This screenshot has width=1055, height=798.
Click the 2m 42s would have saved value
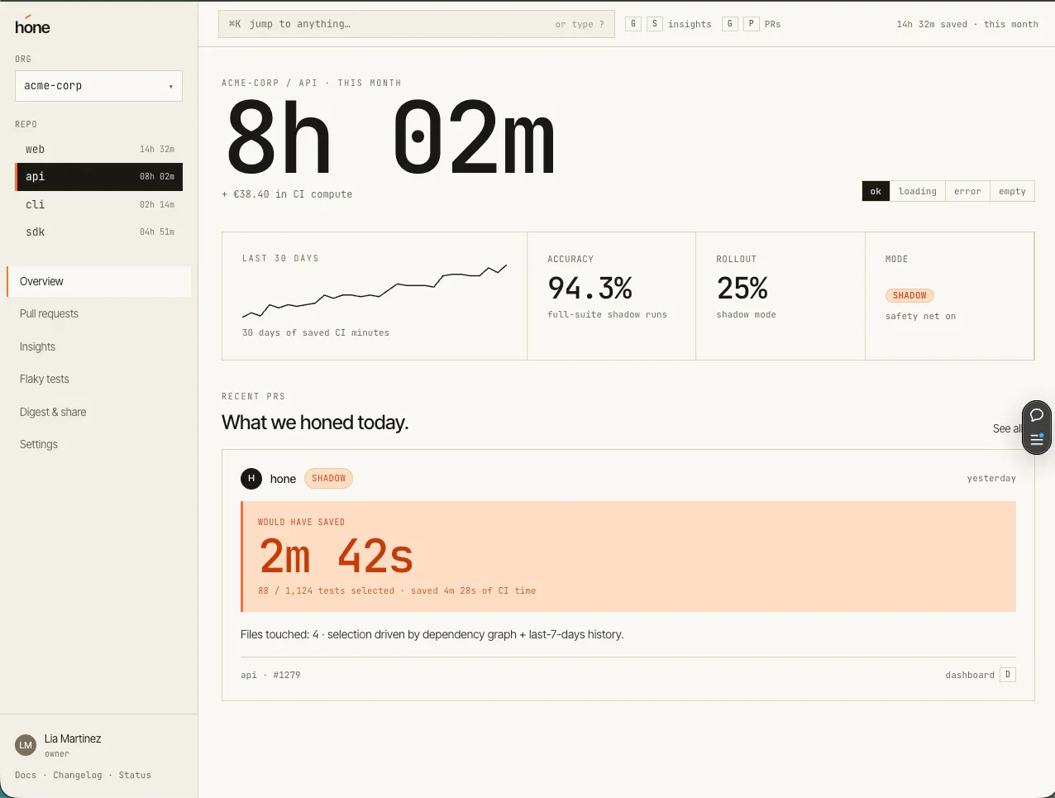(337, 556)
